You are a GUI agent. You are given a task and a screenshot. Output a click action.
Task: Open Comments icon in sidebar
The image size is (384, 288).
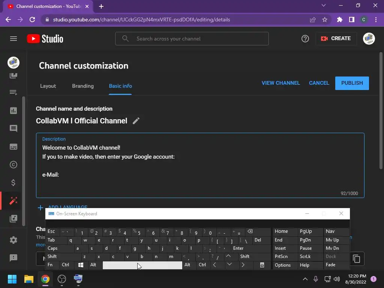click(13, 128)
